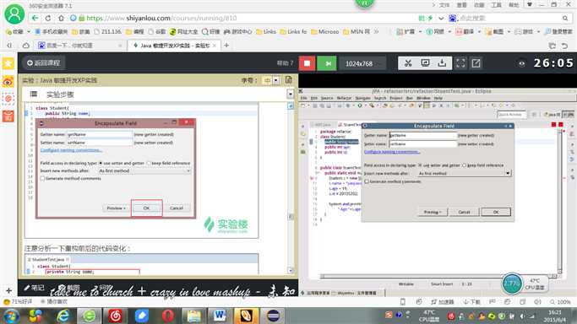The width and height of the screenshot is (577, 324).
Task: Click the download icon in lab toolbar
Action: [x=442, y=63]
